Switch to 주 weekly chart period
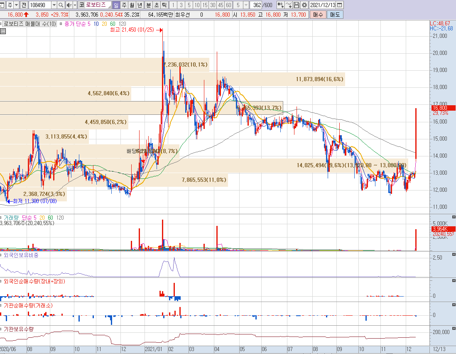This screenshot has height=354, width=456. (x=124, y=5)
